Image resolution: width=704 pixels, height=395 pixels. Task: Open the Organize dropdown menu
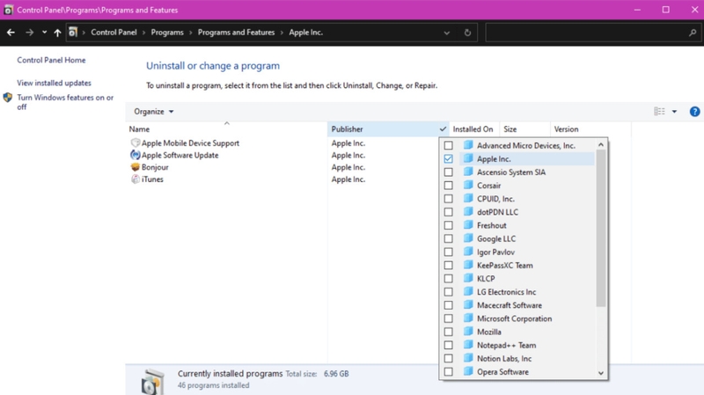pos(153,112)
